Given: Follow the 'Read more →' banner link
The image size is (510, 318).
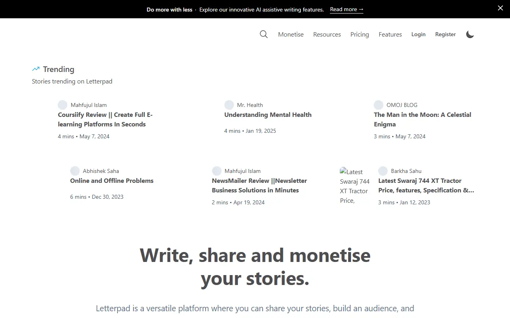Looking at the screenshot, I should (347, 10).
